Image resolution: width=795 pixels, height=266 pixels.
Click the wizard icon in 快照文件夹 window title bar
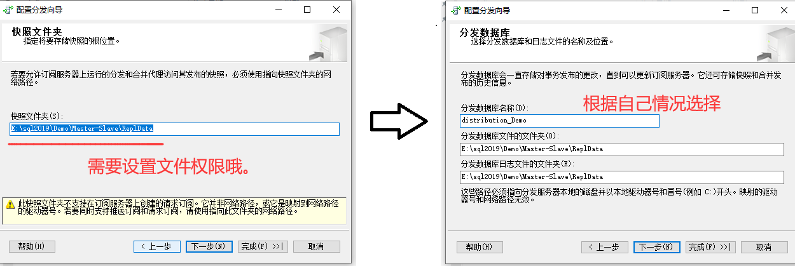(x=9, y=10)
